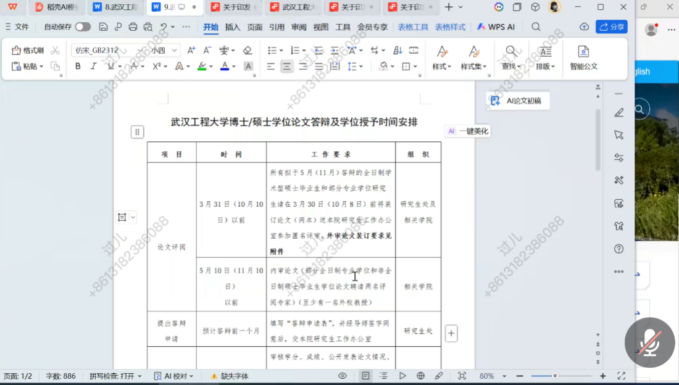Toggle Italic formatting
679x385 pixels.
(x=94, y=66)
